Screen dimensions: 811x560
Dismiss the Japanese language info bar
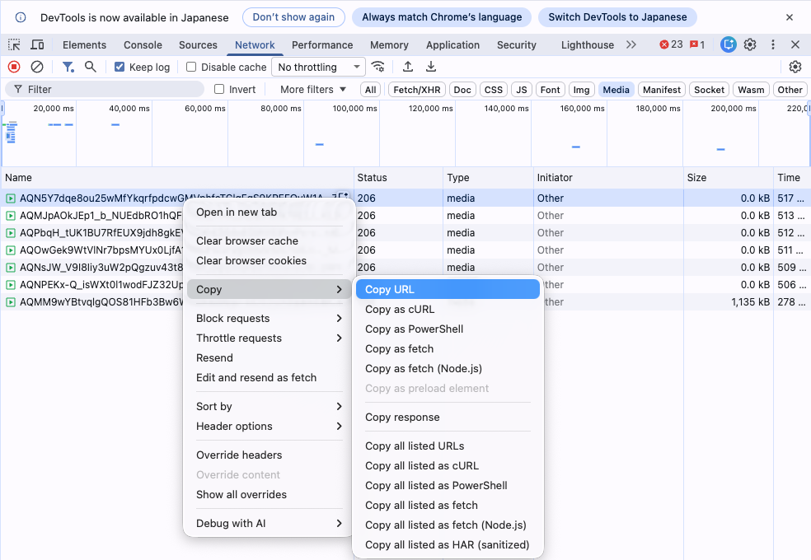tap(790, 17)
